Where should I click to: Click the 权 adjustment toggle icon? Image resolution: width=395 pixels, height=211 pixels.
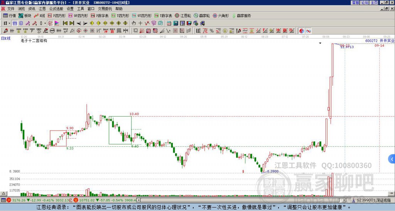[x=50, y=23]
